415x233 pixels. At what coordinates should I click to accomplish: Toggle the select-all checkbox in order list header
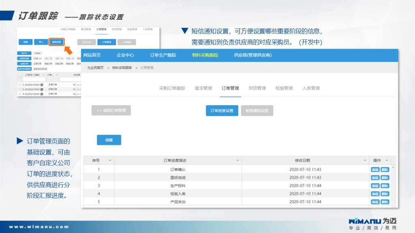pos(19,77)
